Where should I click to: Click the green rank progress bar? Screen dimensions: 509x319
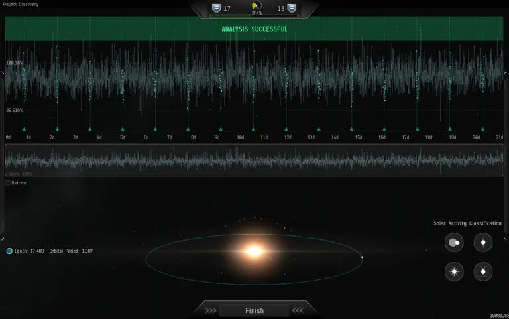254,16
